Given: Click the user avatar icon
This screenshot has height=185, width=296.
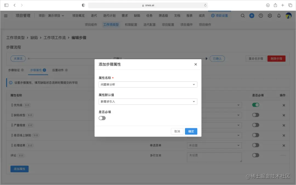Looking at the screenshot, I should [288, 16].
